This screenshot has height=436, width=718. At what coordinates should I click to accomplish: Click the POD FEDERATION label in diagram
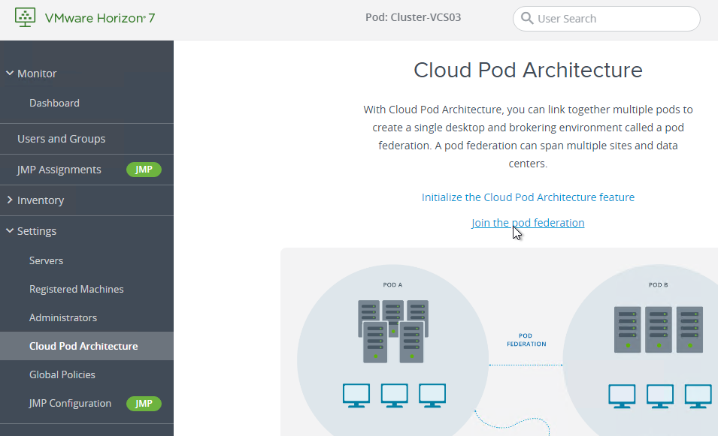coord(526,339)
